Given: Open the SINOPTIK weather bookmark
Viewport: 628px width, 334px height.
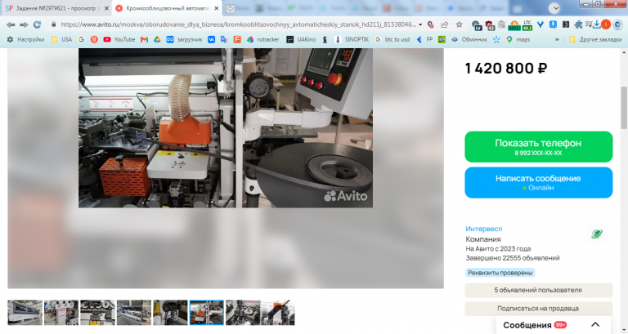Looking at the screenshot, I should (352, 39).
